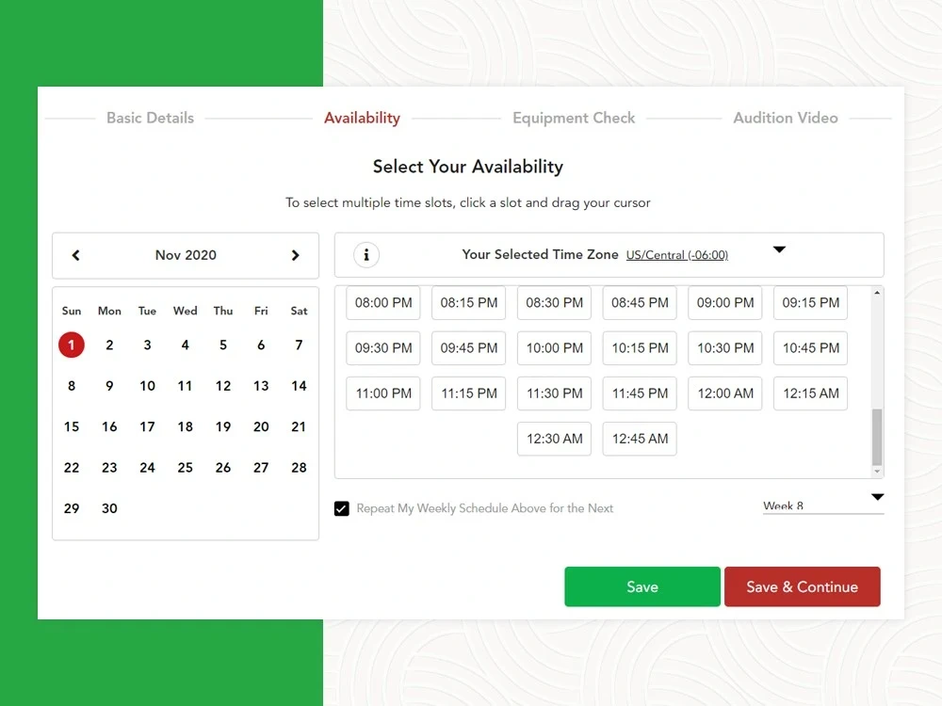
Task: Select the 11:45 PM time slot
Action: point(639,393)
